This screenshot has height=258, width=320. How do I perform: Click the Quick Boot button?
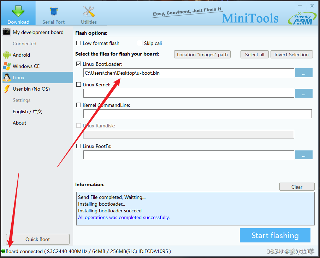[x=38, y=239]
